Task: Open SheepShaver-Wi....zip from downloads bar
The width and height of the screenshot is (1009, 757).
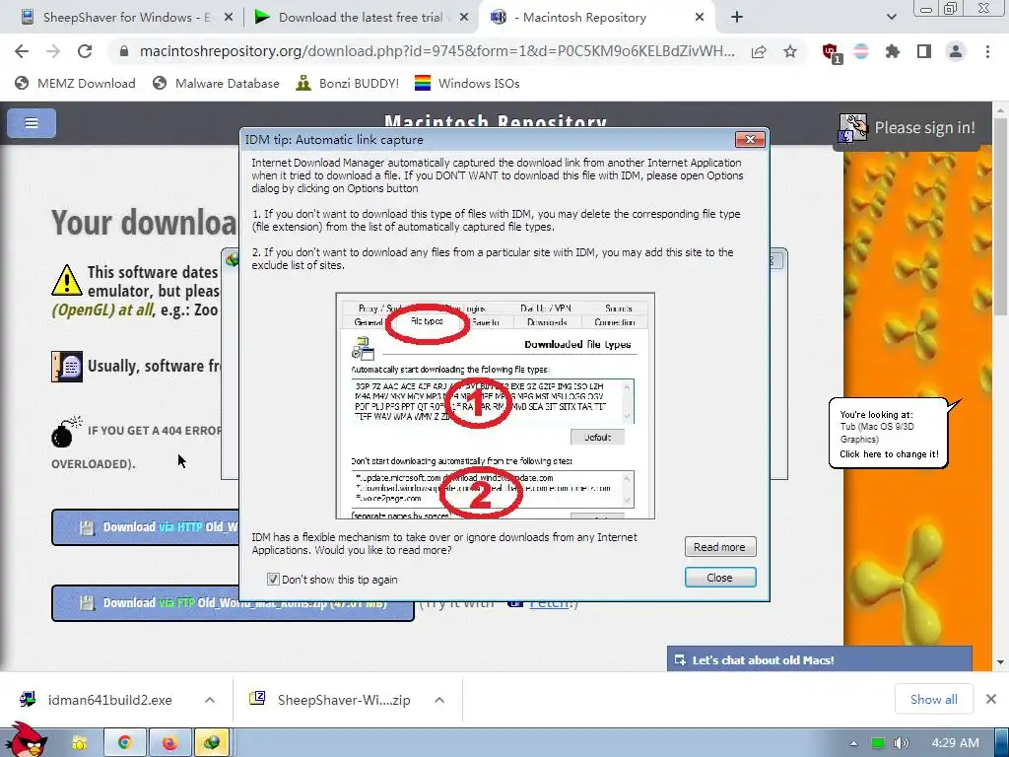Action: 331,700
